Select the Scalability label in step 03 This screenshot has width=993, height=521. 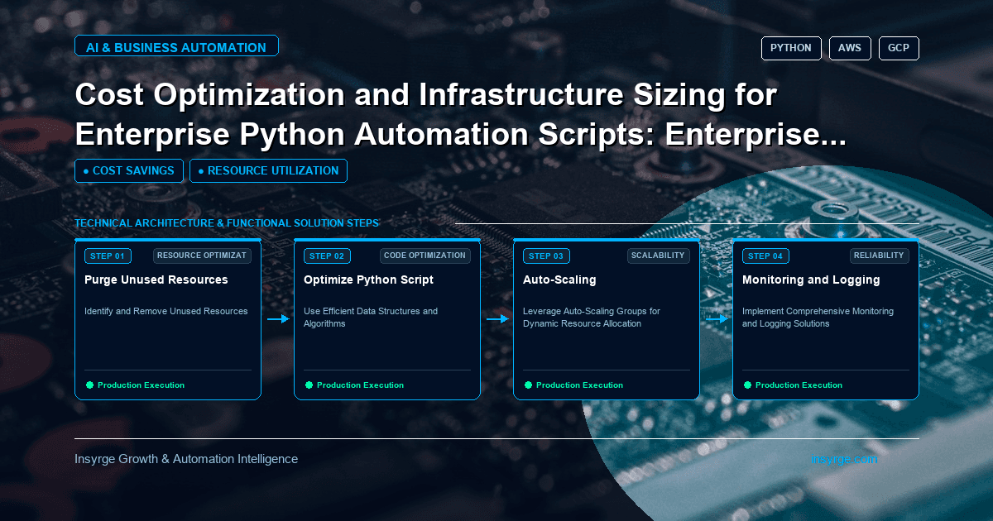point(658,256)
